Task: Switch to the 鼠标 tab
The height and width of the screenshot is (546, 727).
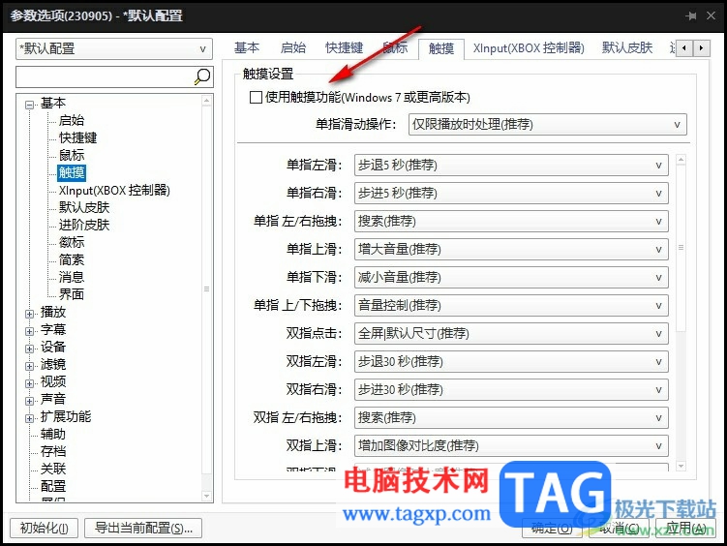Action: pyautogui.click(x=395, y=47)
